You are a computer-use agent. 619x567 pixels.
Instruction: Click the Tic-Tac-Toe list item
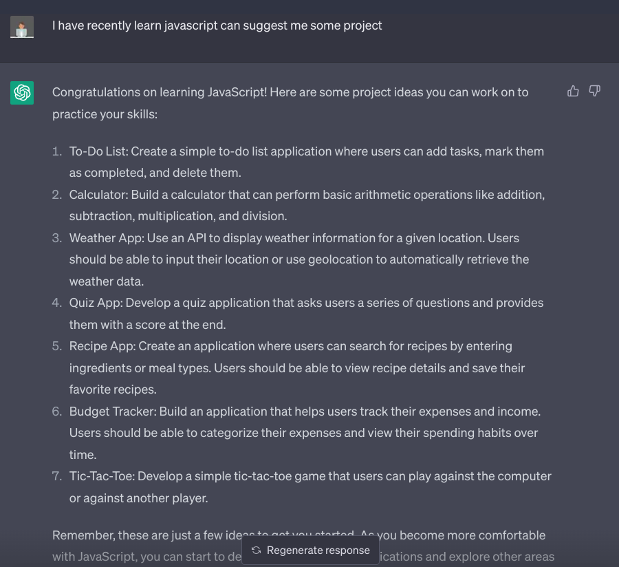tap(310, 487)
